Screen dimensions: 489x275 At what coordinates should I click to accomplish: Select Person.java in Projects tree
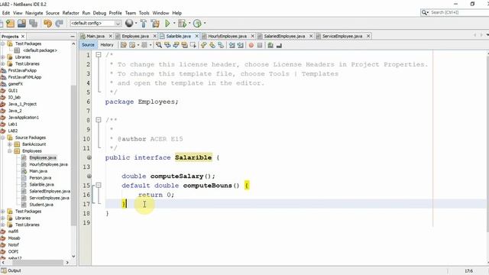[x=40, y=178]
